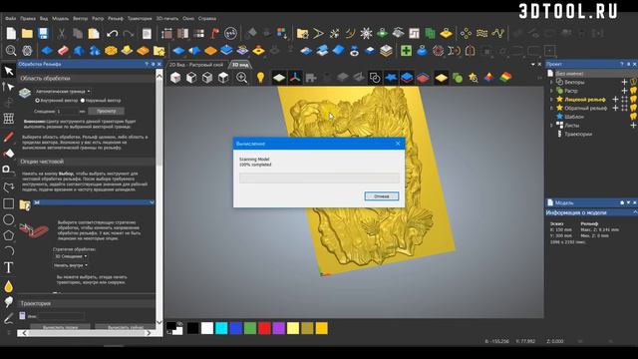Viewport: 638px width, 359px height.
Task: Toggle visibility bulb for Шаблон
Action: (x=634, y=117)
